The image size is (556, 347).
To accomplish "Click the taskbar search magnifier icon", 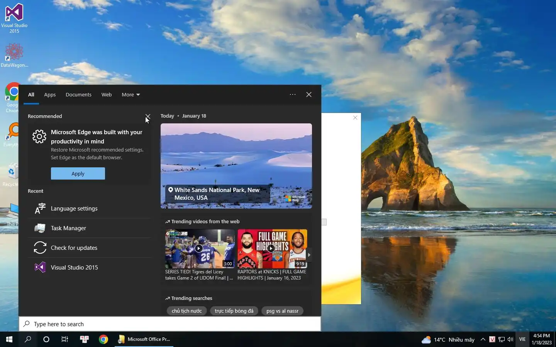I will point(28,339).
